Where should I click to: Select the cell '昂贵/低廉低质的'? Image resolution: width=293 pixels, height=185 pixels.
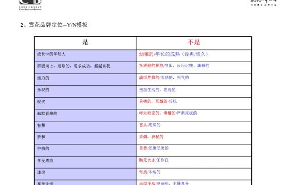(x=194, y=150)
